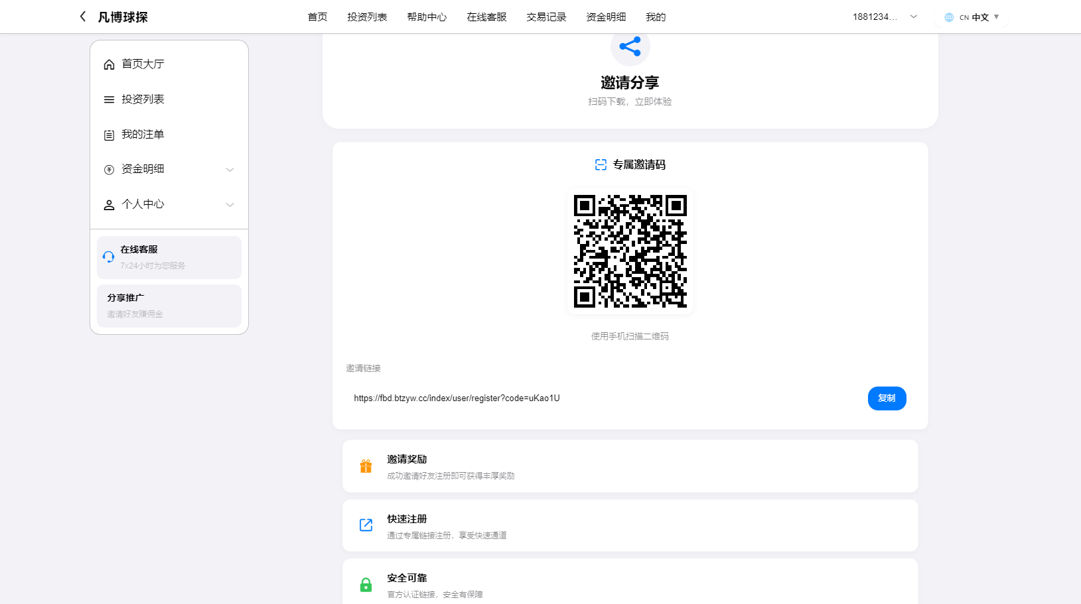Click the 邀请分享 heading
Screen dimensions: 1081x604
tap(630, 82)
